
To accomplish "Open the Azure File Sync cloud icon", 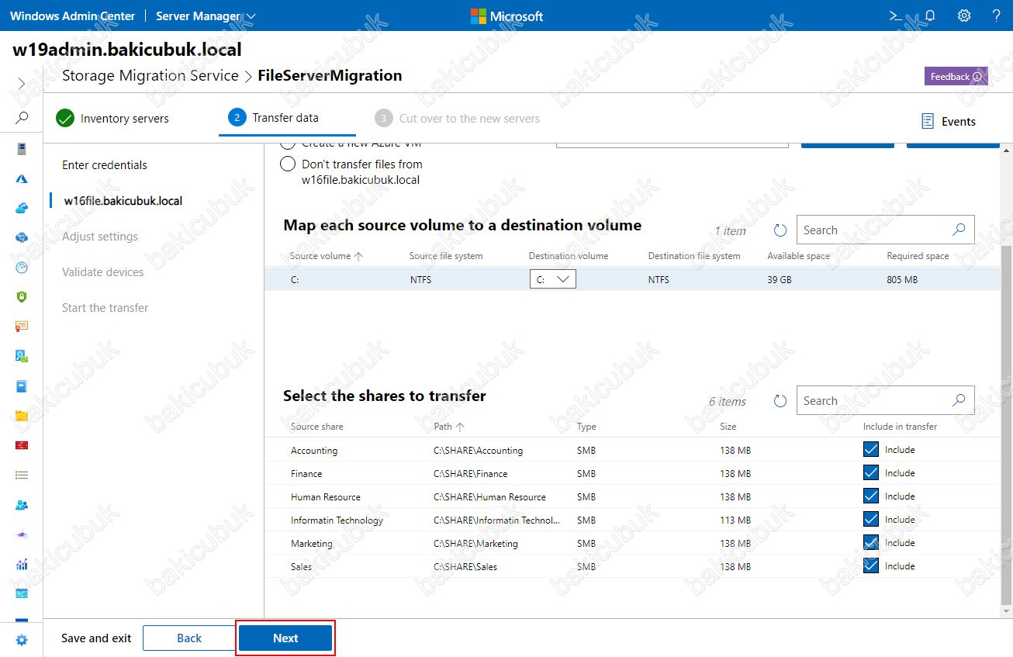I will coord(22,237).
